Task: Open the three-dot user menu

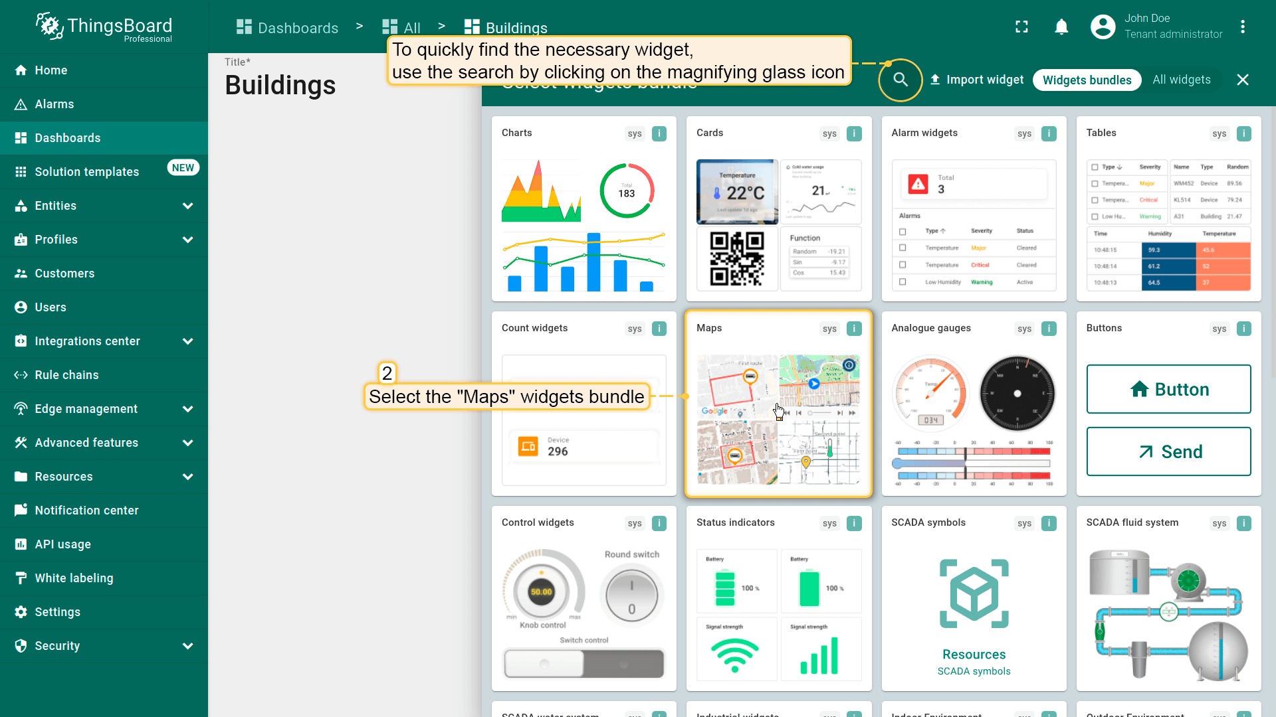Action: click(x=1243, y=27)
